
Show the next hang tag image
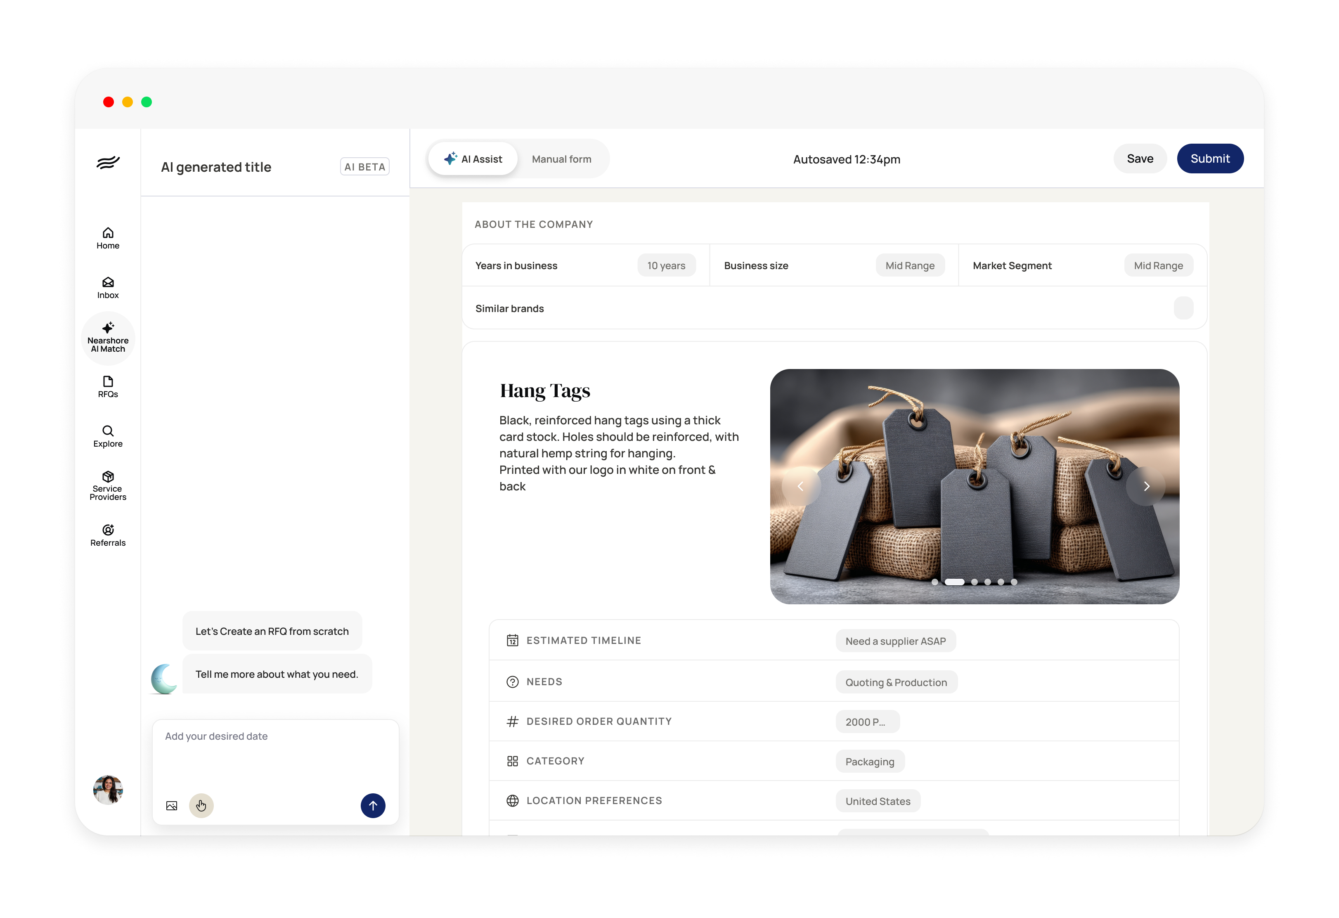pyautogui.click(x=1146, y=486)
